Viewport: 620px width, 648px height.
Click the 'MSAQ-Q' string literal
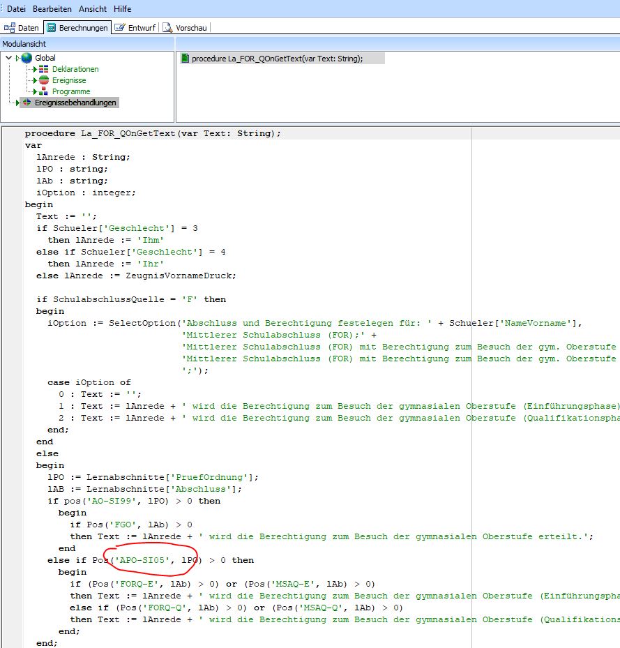(321, 608)
